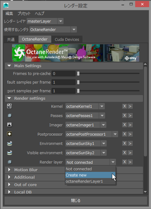Screen dimensions: 151x209
Task: Go to Postprocessor node with > button
Action: [130, 134]
